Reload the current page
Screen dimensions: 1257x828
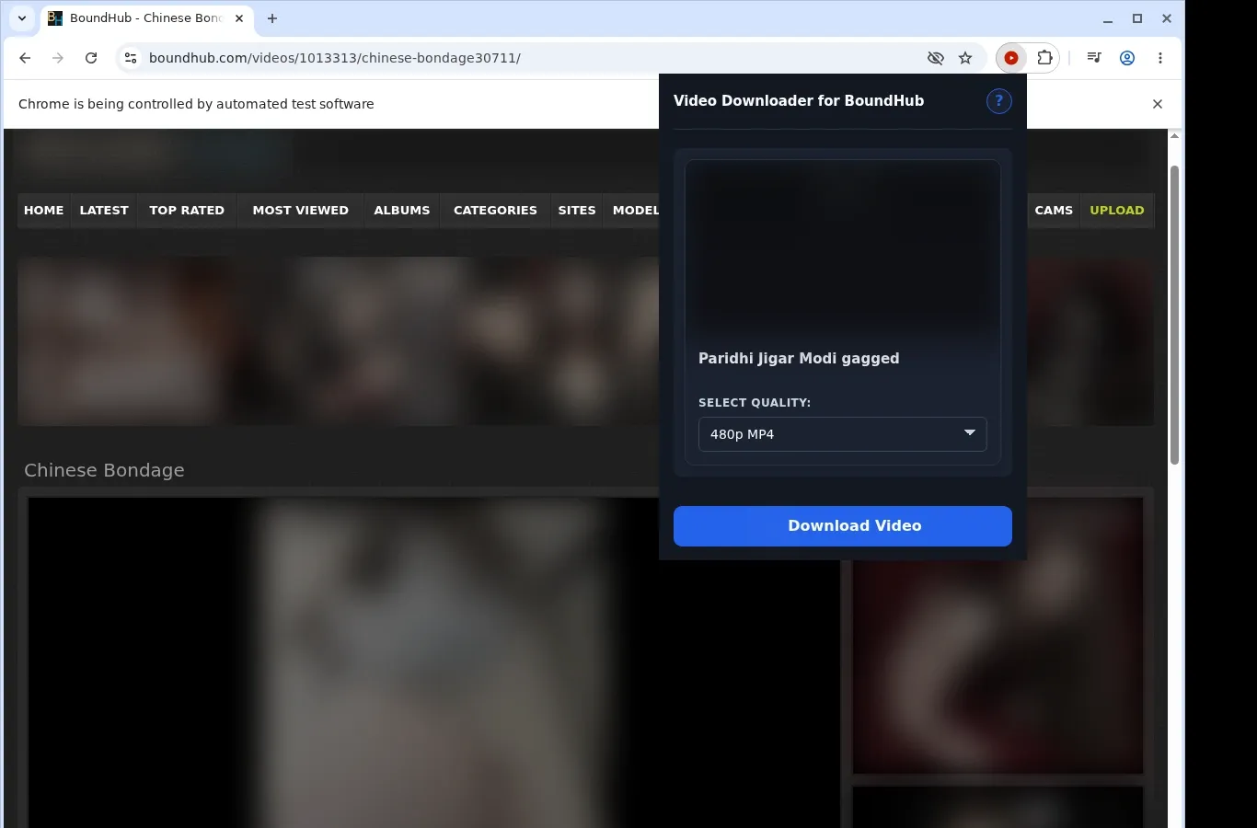pos(91,58)
